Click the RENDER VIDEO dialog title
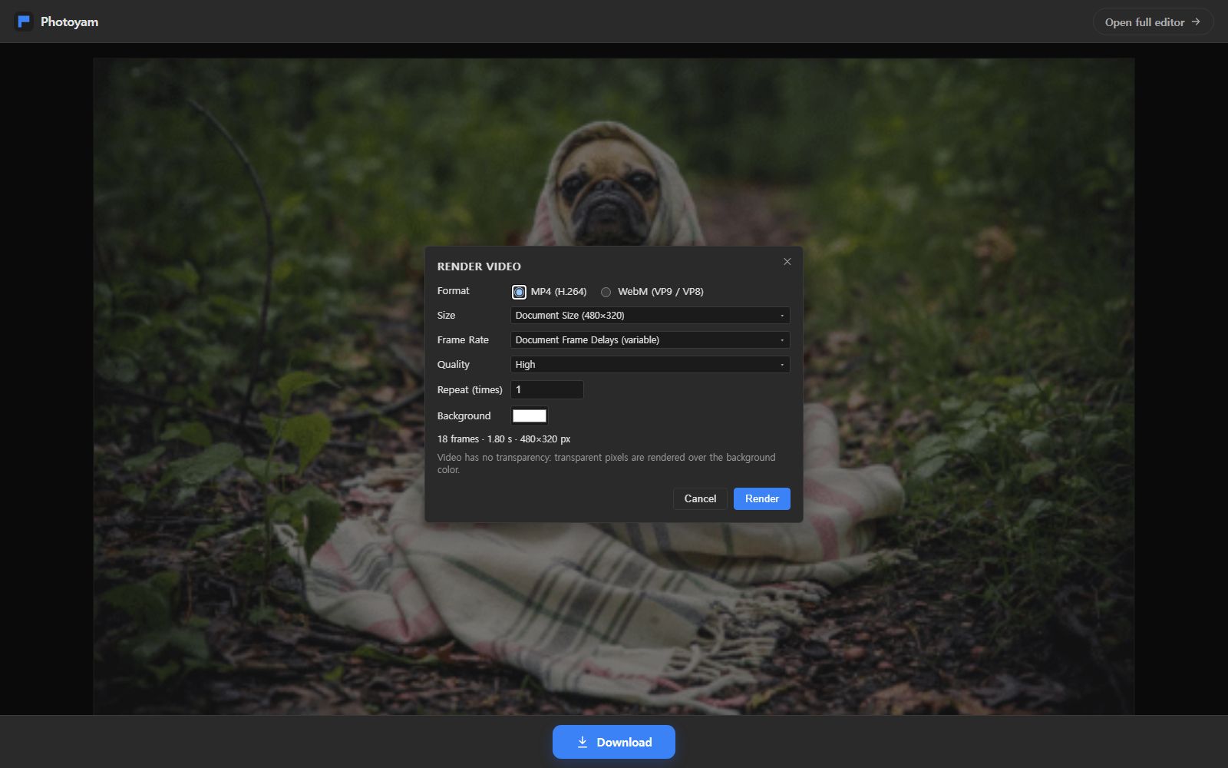Viewport: 1228px width, 768px height. coord(479,266)
